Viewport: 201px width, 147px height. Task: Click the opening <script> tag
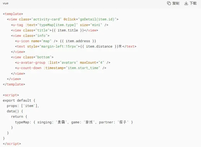(11, 95)
